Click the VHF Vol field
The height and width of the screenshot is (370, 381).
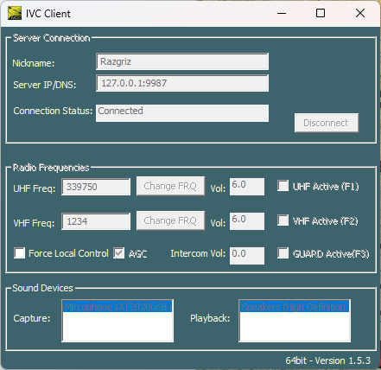pyautogui.click(x=247, y=221)
